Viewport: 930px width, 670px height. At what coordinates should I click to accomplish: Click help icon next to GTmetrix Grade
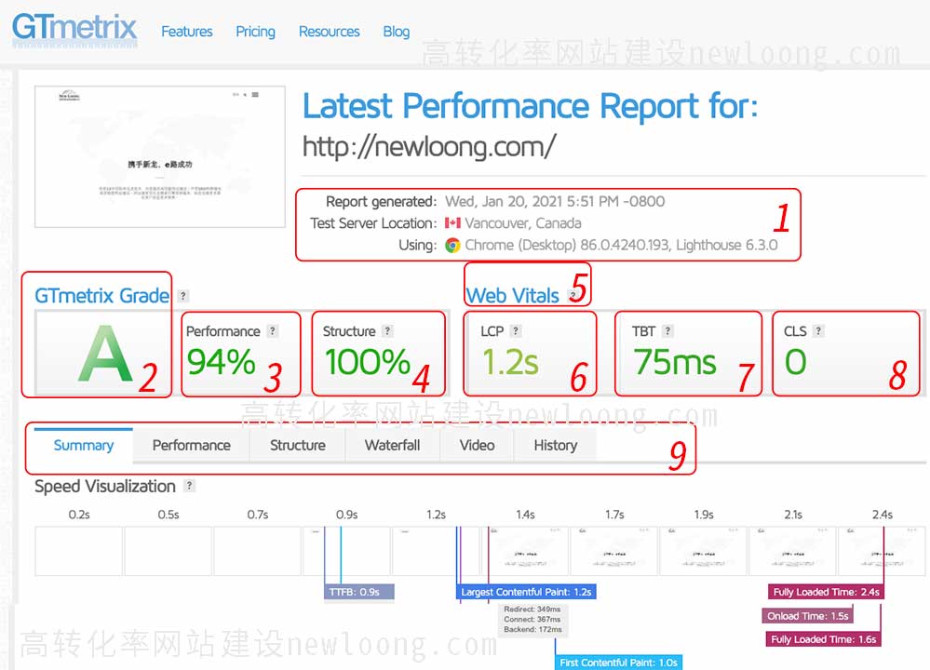pos(183,296)
